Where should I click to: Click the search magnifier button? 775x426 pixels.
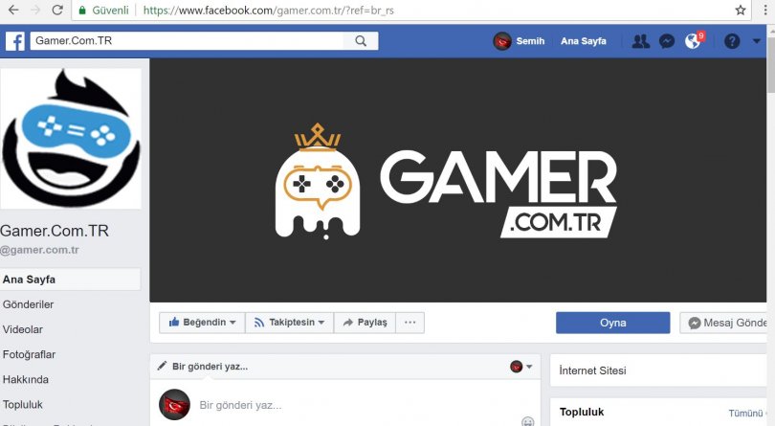click(x=361, y=41)
